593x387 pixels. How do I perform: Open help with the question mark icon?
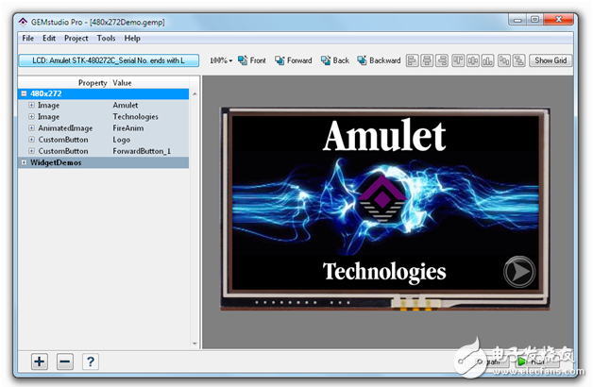91,361
